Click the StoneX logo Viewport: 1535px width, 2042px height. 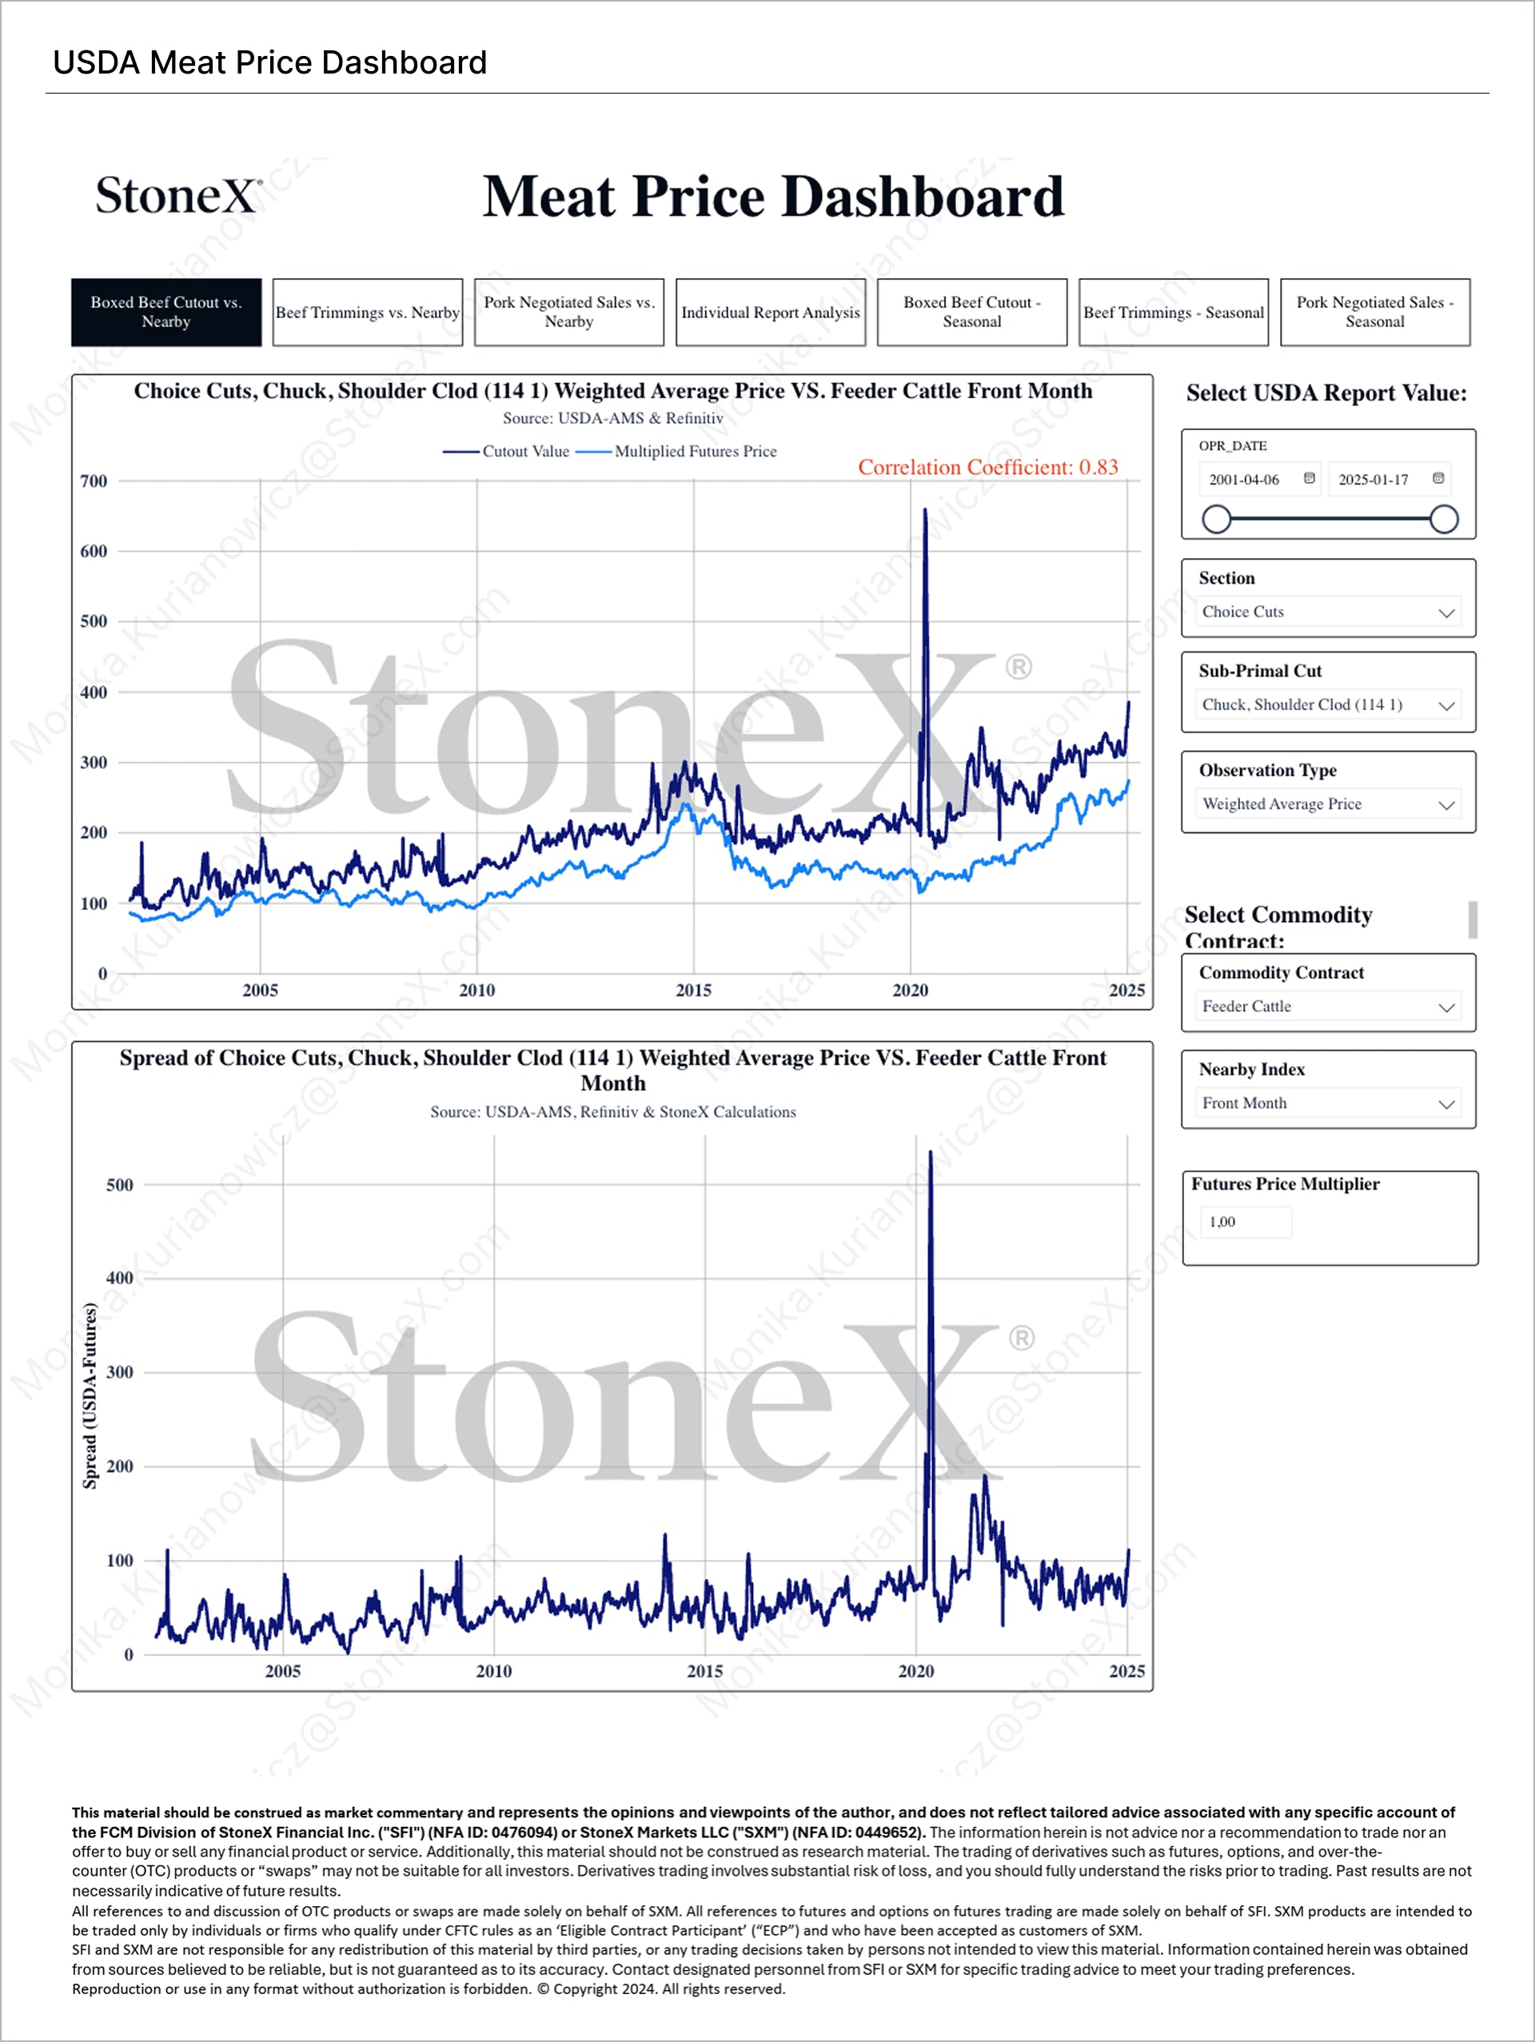(x=179, y=196)
